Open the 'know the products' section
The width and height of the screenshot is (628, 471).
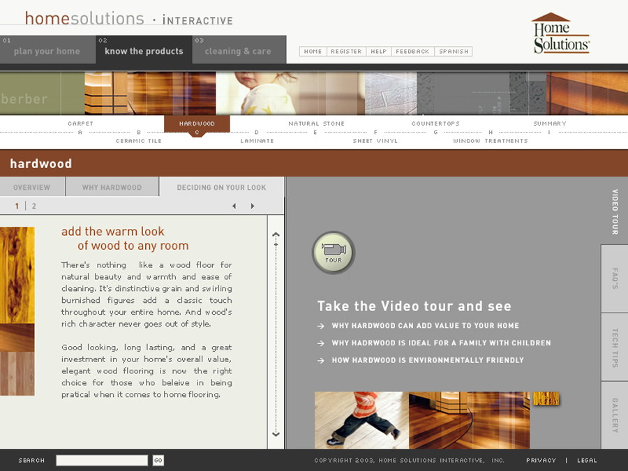click(144, 50)
